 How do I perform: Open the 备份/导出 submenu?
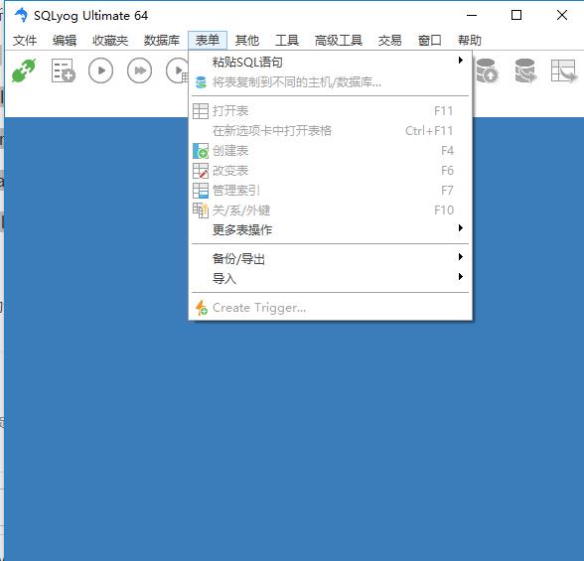coord(330,258)
